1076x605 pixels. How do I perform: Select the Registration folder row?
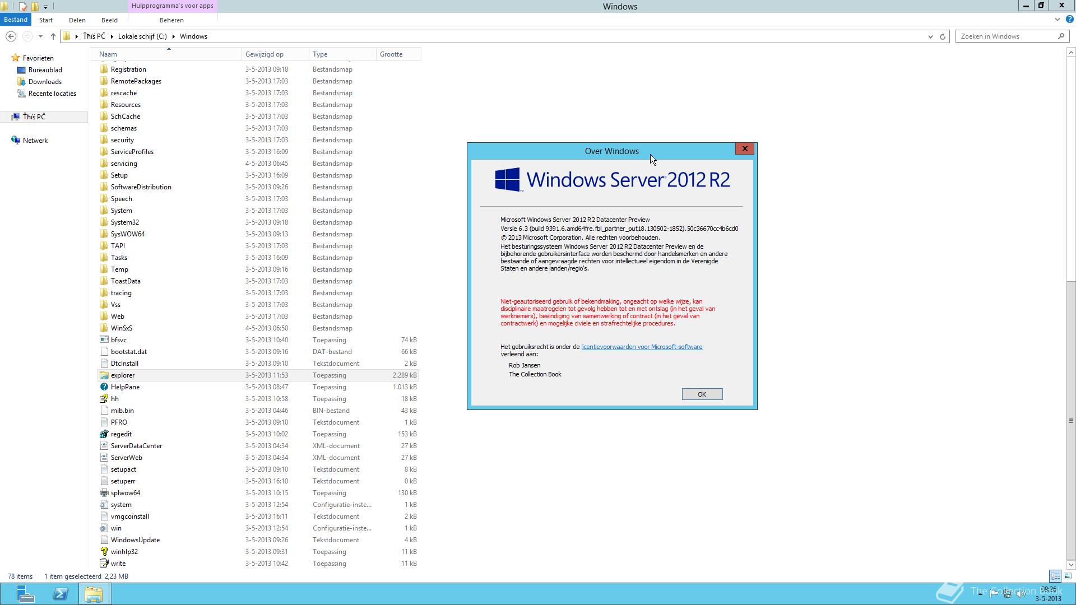[x=258, y=69]
